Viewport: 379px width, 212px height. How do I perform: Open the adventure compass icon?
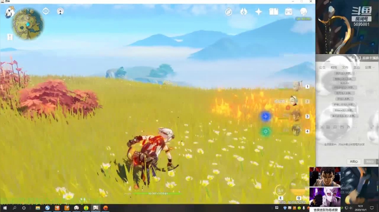point(228,12)
